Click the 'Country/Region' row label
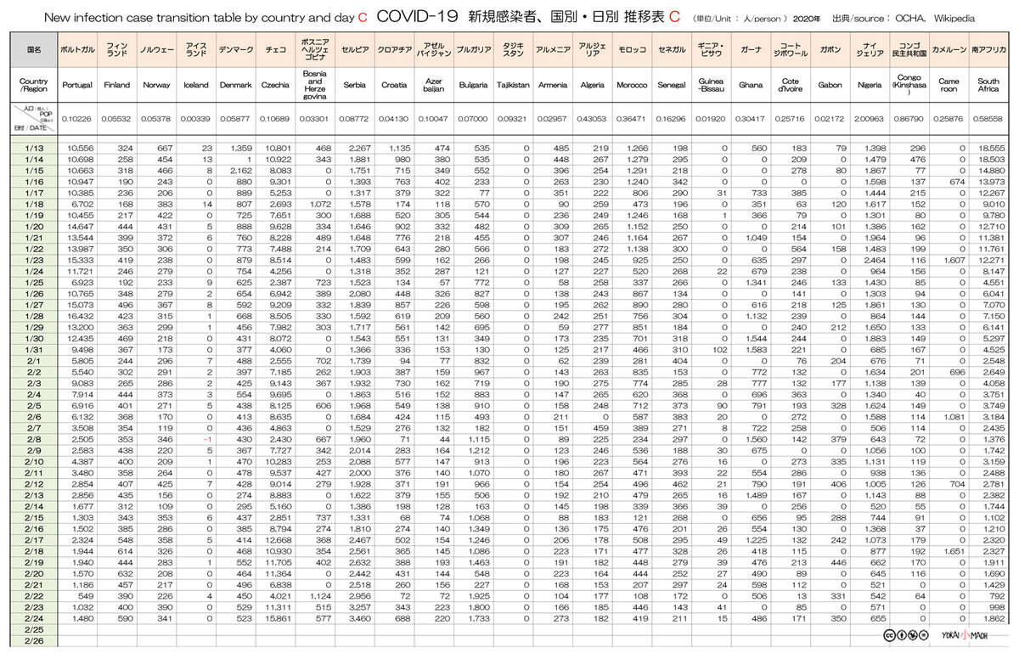Image resolution: width=1019 pixels, height=653 pixels. (32, 86)
